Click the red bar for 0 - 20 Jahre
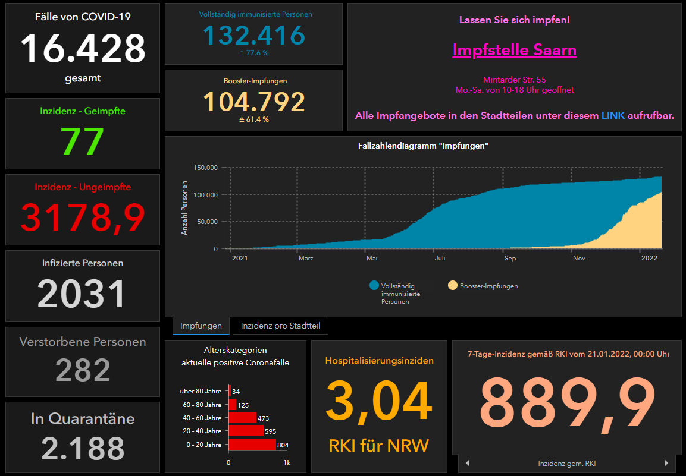686x476 pixels. pyautogui.click(x=252, y=445)
